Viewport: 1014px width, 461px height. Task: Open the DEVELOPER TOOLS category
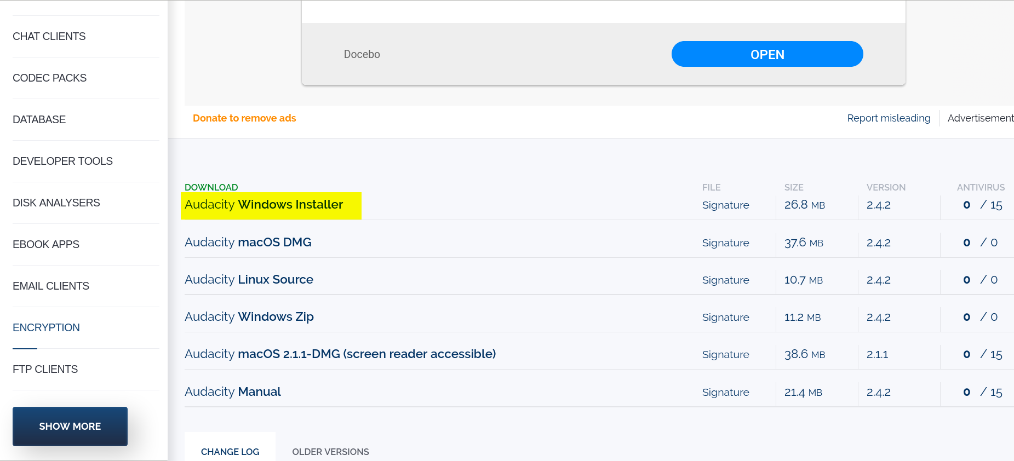(x=62, y=161)
